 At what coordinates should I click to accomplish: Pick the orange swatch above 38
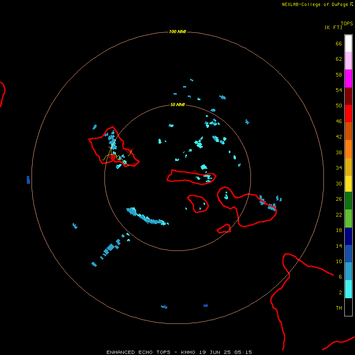(x=348, y=149)
